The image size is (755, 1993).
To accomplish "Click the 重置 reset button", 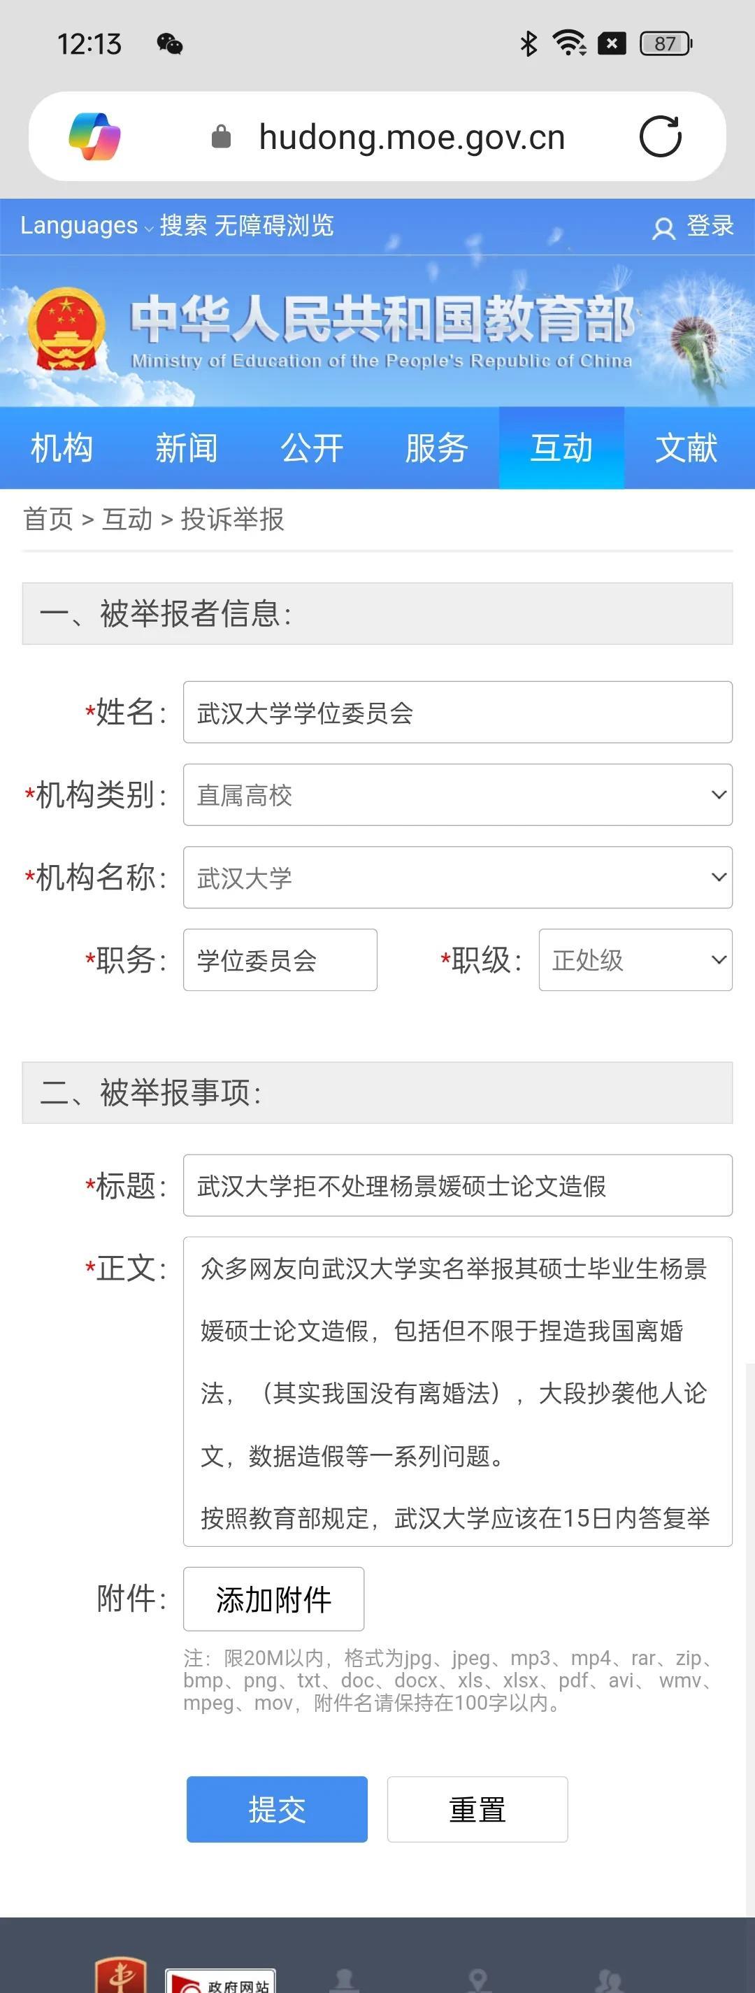I will [477, 1810].
